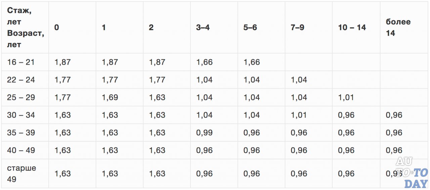Image resolution: width=430 pixels, height=190 pixels.
Task: Select the '3–4' experience column header
Action: (203, 28)
